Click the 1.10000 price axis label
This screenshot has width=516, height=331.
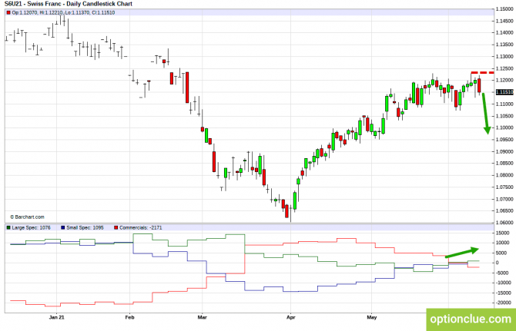tap(504, 127)
